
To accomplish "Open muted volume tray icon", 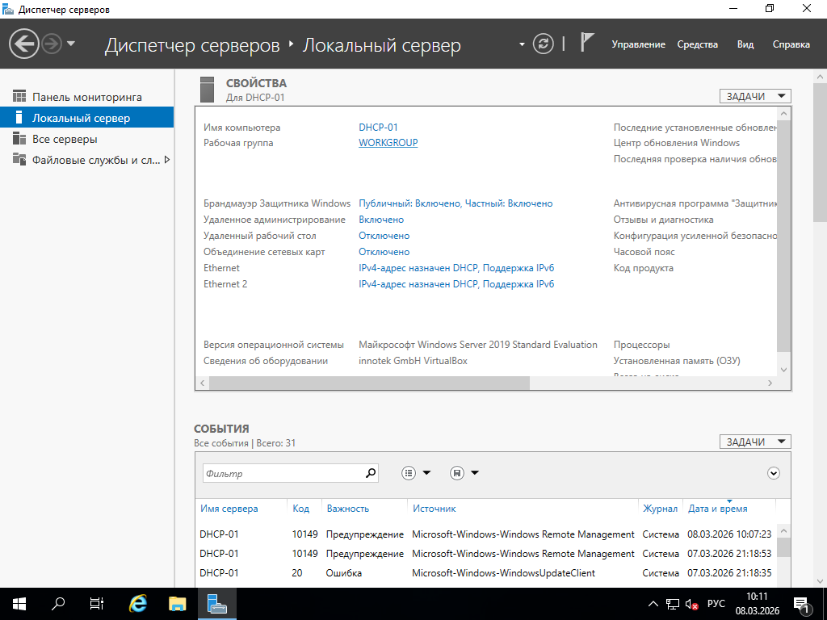I will click(692, 604).
